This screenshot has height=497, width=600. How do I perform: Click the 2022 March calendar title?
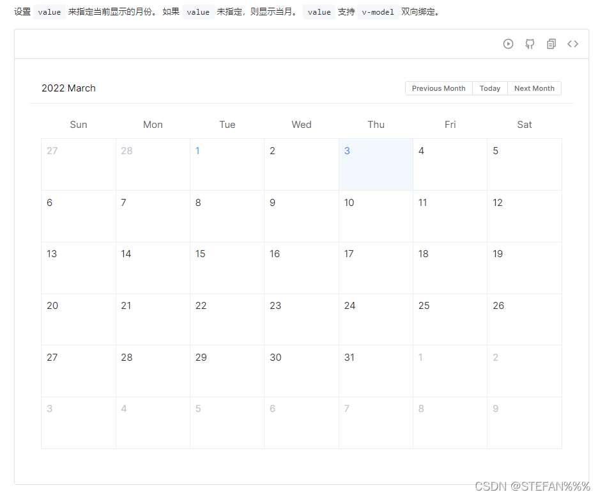click(68, 88)
